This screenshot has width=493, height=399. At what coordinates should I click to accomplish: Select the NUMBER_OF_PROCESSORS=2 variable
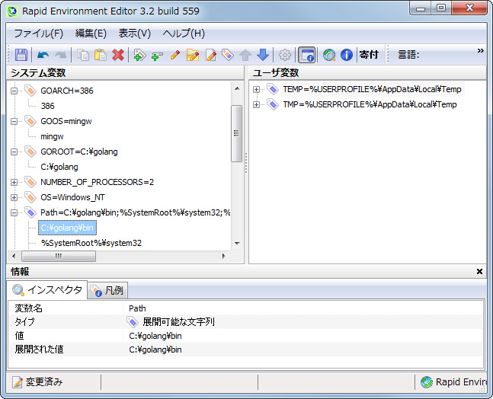98,182
